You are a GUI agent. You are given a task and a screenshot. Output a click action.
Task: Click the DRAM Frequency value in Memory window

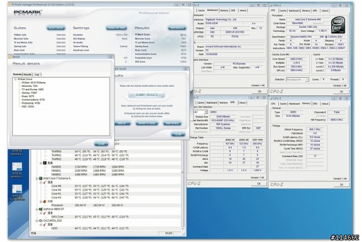point(315,130)
